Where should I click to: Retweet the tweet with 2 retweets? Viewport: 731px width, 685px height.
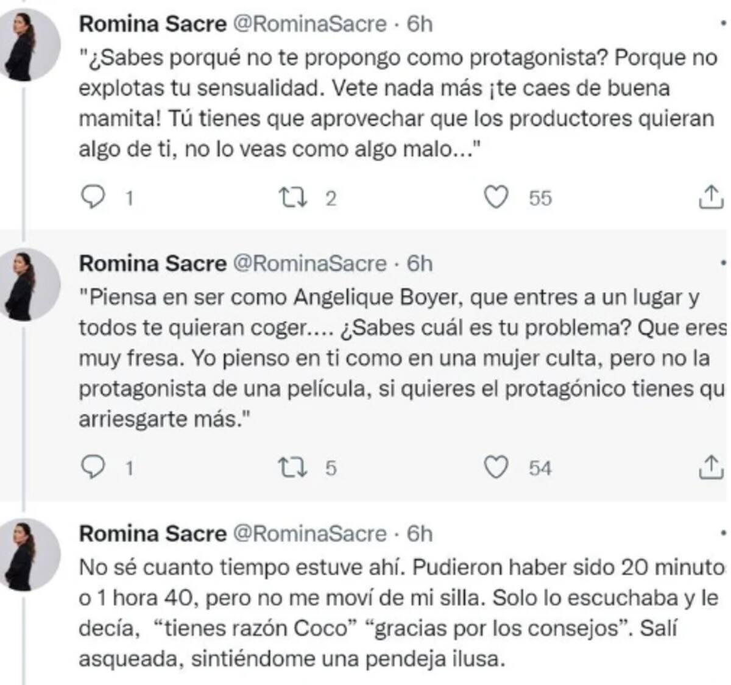(292, 197)
